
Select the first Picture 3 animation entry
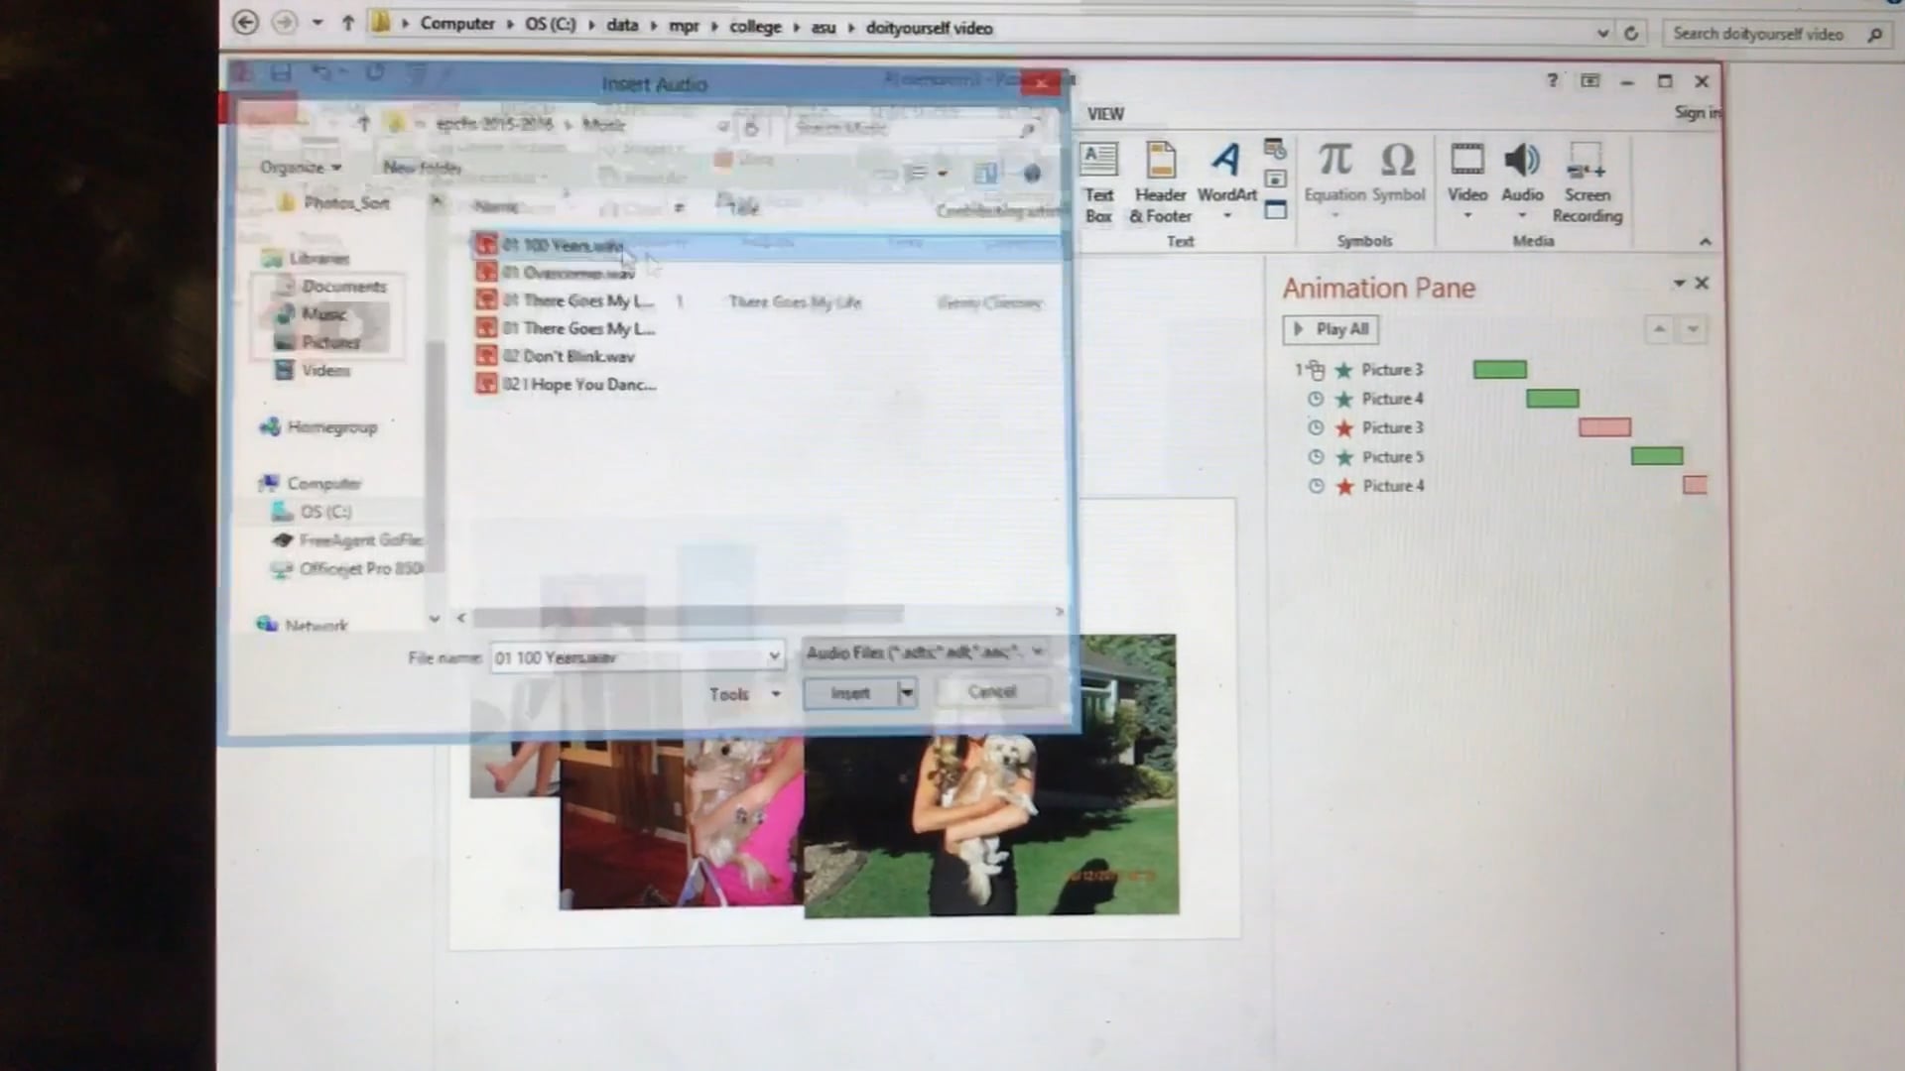(x=1392, y=370)
